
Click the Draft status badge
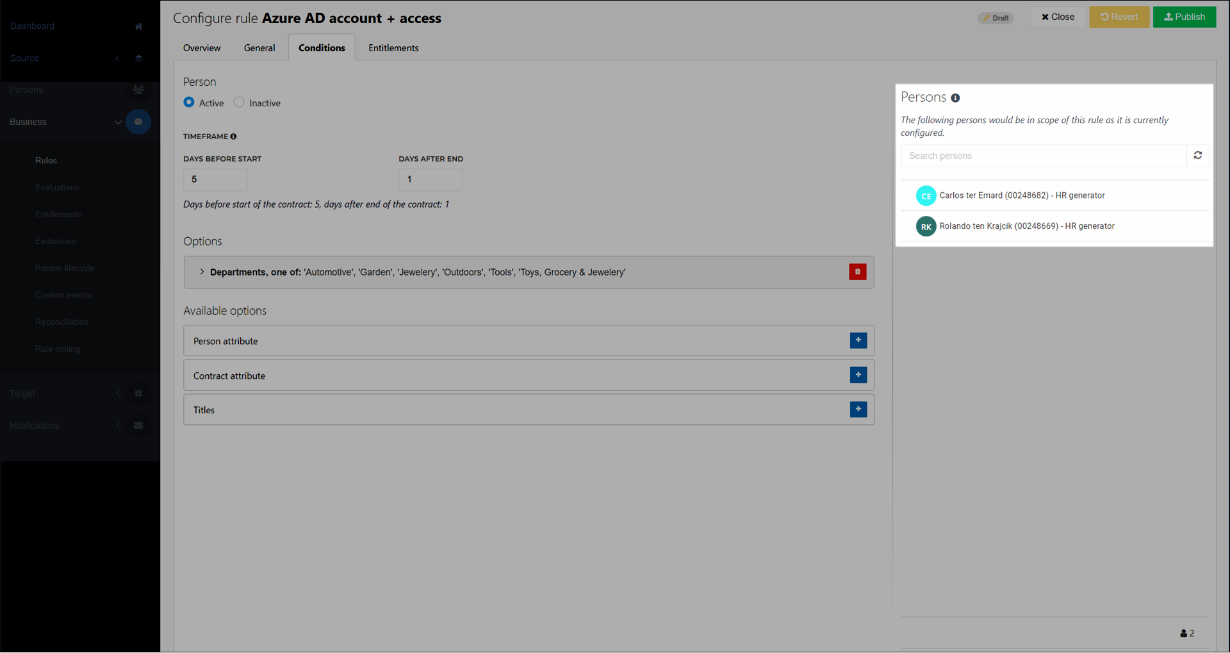996,18
